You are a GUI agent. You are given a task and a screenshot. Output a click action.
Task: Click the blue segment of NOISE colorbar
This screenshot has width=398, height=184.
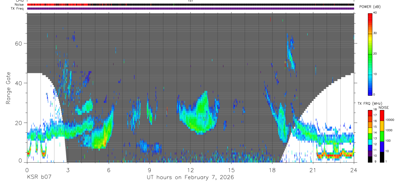tap(382, 147)
